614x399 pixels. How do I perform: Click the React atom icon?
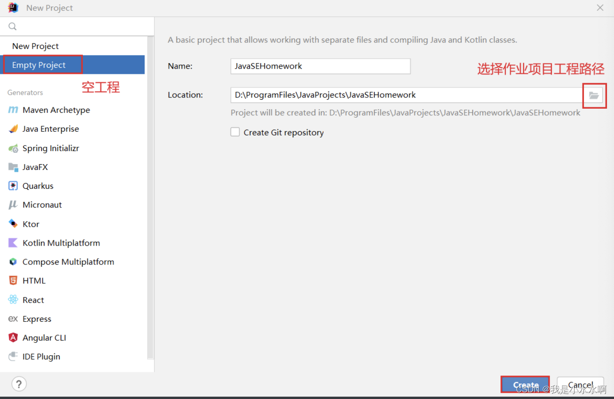tap(13, 300)
